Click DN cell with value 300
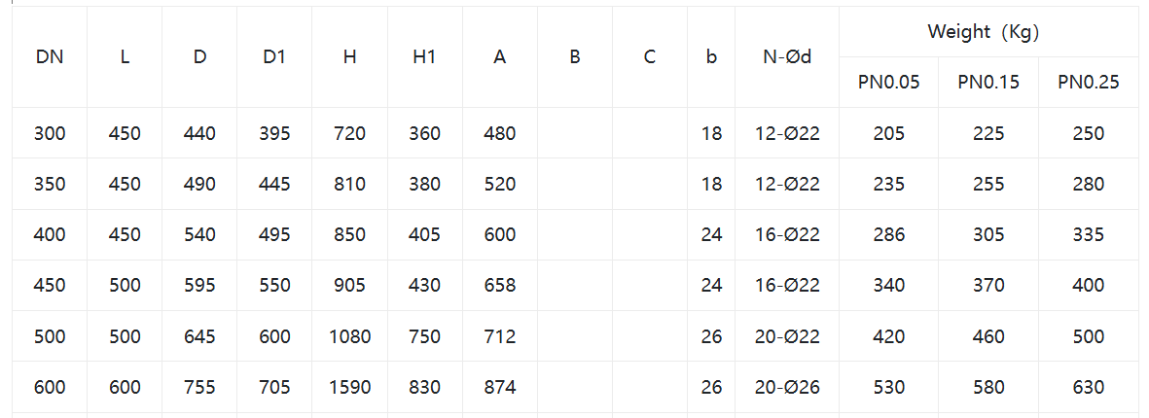This screenshot has width=1149, height=418. pyautogui.click(x=50, y=133)
